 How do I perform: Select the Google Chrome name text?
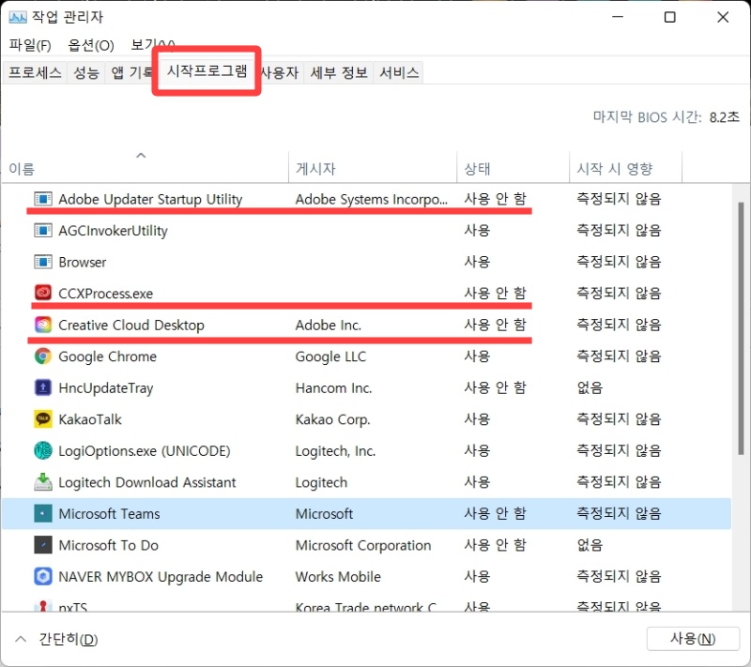coord(107,356)
